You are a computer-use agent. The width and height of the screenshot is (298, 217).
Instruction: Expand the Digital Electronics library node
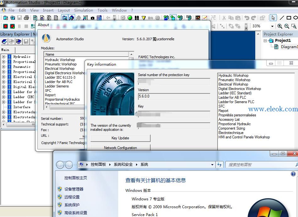(x=3, y=87)
